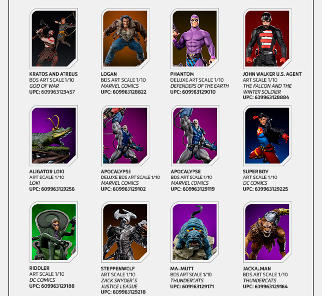Open the Deluxe BDS Apocalypse thumbnail
The image size is (322, 296).
[x=125, y=135]
